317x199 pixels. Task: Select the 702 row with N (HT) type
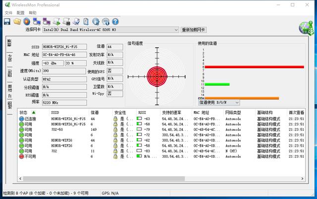point(161,151)
